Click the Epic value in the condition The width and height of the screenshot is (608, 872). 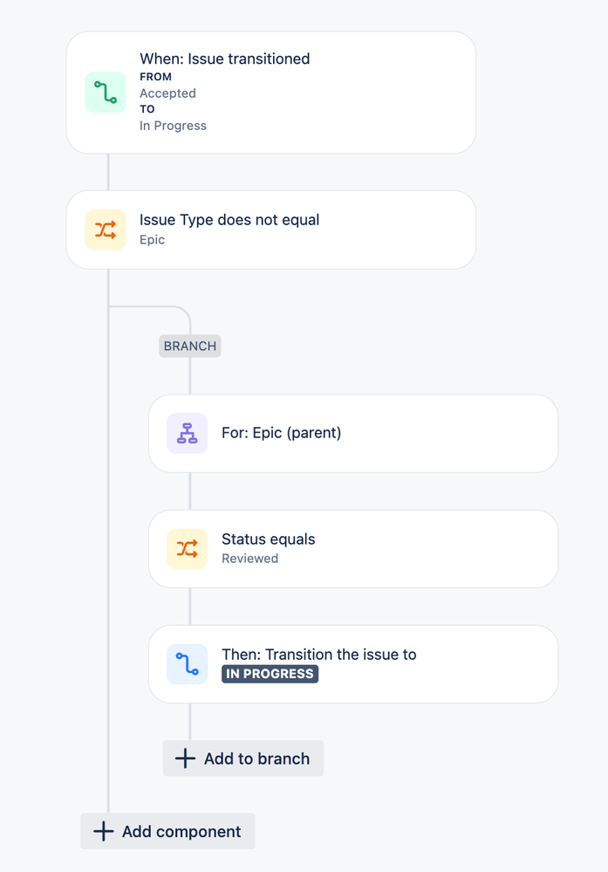(x=150, y=238)
